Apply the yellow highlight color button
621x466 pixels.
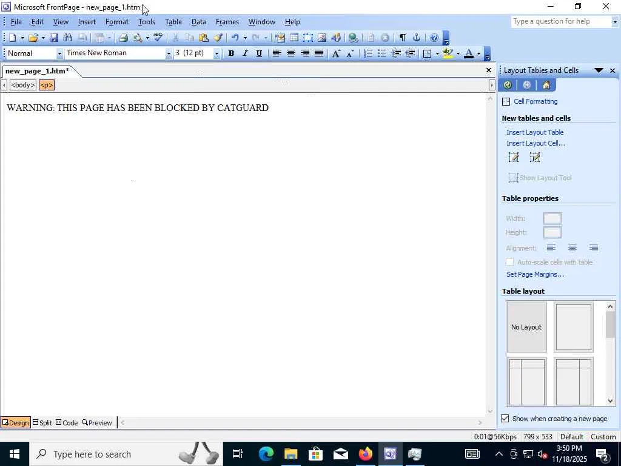pos(448,53)
